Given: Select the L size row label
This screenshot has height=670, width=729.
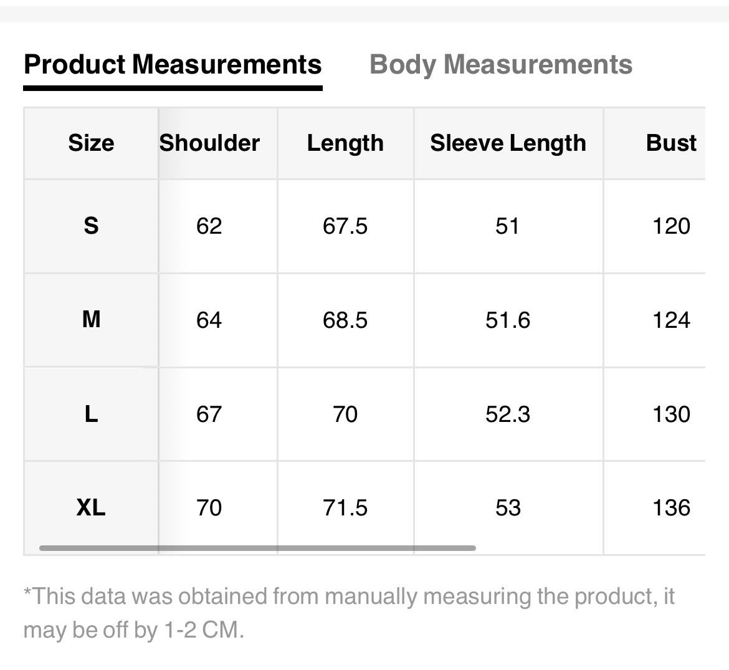Looking at the screenshot, I should 91,414.
